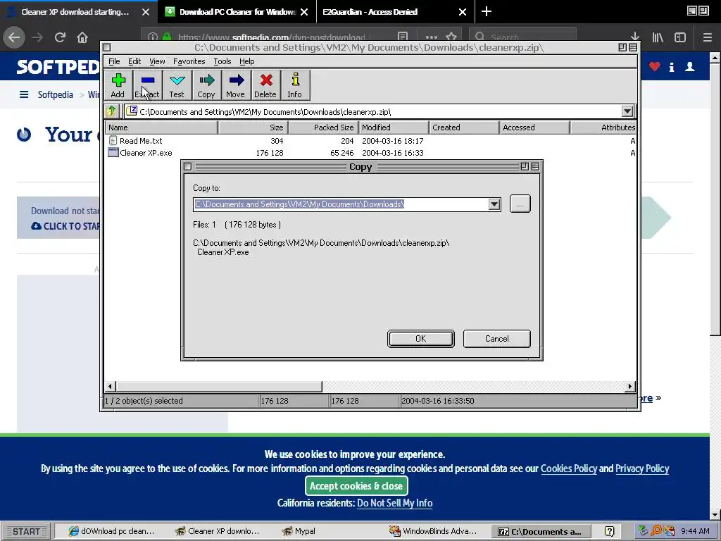The image size is (721, 541).
Task: Click Accept cookies & close button
Action: [356, 486]
